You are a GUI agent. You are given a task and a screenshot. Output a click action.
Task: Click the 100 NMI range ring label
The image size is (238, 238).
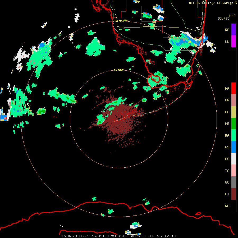click(x=119, y=21)
